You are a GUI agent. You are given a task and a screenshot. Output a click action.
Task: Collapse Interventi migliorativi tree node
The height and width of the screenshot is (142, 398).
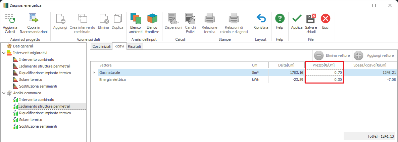(4, 53)
